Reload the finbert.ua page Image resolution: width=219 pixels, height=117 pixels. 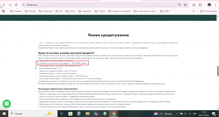point(16,5)
